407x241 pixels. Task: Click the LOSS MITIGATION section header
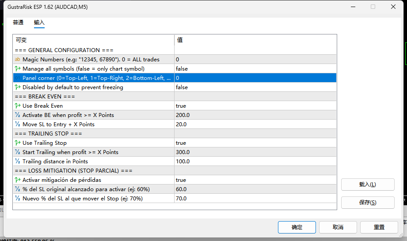(73, 170)
